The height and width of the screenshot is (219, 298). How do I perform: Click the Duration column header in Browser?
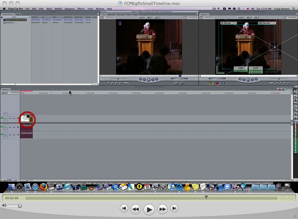pyautogui.click(x=36, y=17)
